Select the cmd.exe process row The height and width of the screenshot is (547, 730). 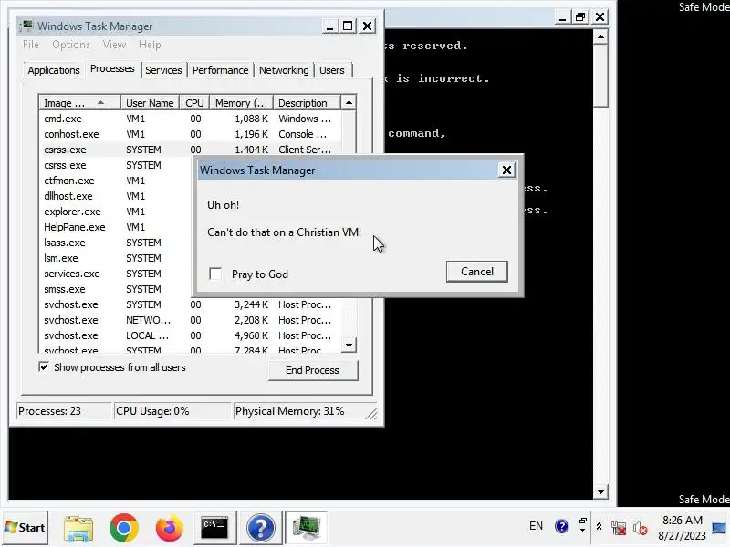pyautogui.click(x=190, y=119)
